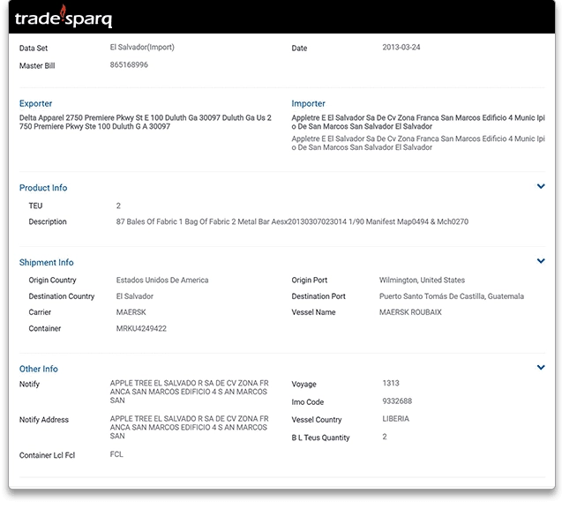Screen dimensions: 562x509
Task: Click origin port Wilmington, United States
Action: (x=422, y=280)
